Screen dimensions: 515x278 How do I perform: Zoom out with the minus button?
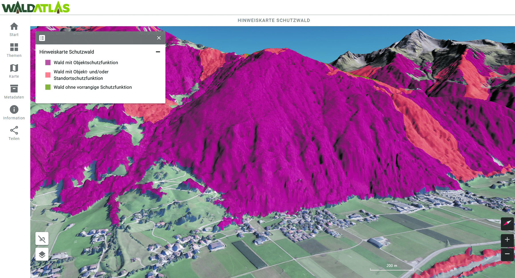pyautogui.click(x=507, y=254)
